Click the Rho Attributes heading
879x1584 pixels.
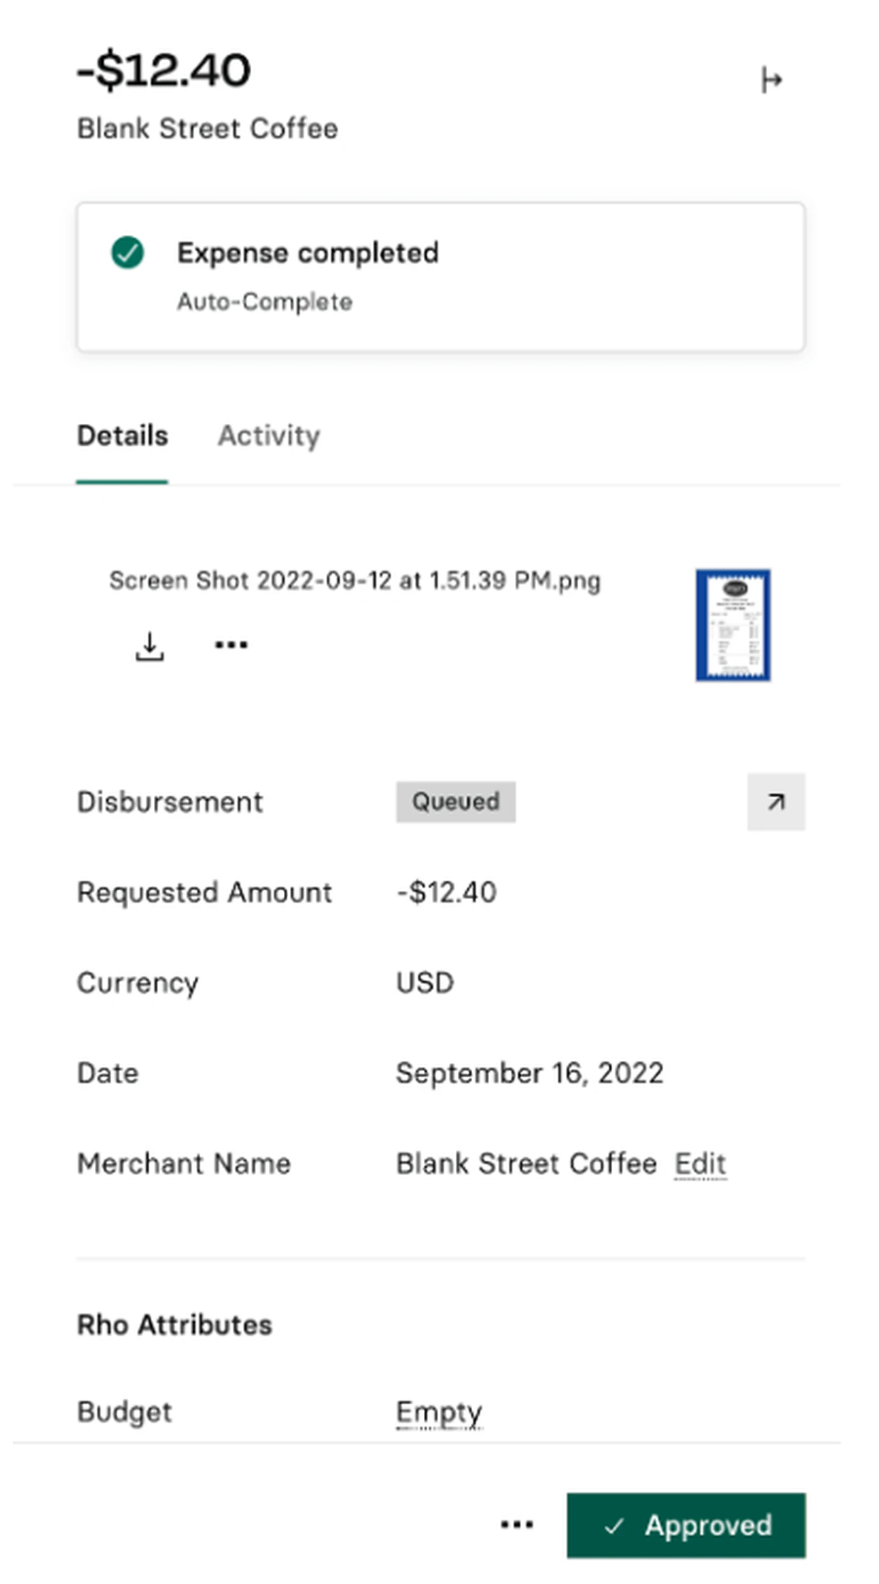click(x=175, y=1325)
